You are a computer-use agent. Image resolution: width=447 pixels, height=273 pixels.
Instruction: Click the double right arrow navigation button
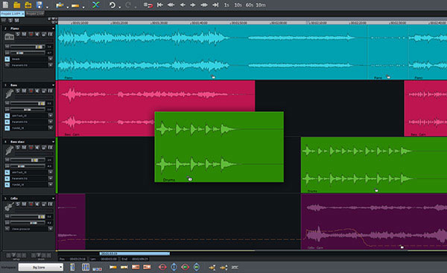coord(204,5)
